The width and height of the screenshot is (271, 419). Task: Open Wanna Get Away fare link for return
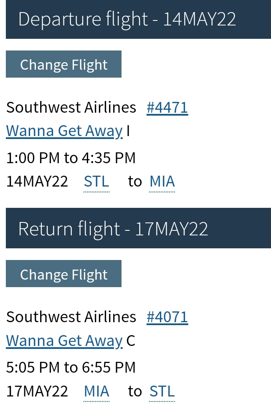pos(64,341)
